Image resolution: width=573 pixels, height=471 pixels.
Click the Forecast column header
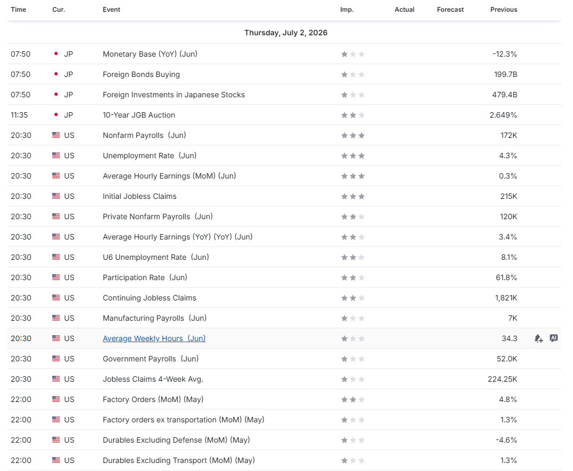point(450,10)
